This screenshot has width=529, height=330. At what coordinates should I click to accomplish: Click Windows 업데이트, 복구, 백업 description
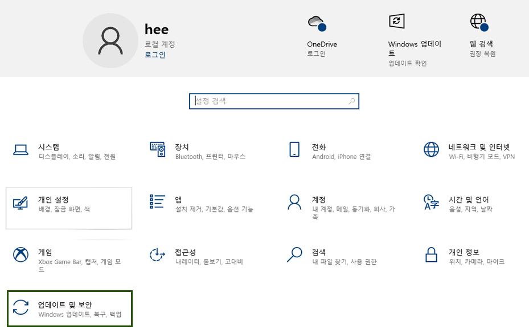click(80, 314)
